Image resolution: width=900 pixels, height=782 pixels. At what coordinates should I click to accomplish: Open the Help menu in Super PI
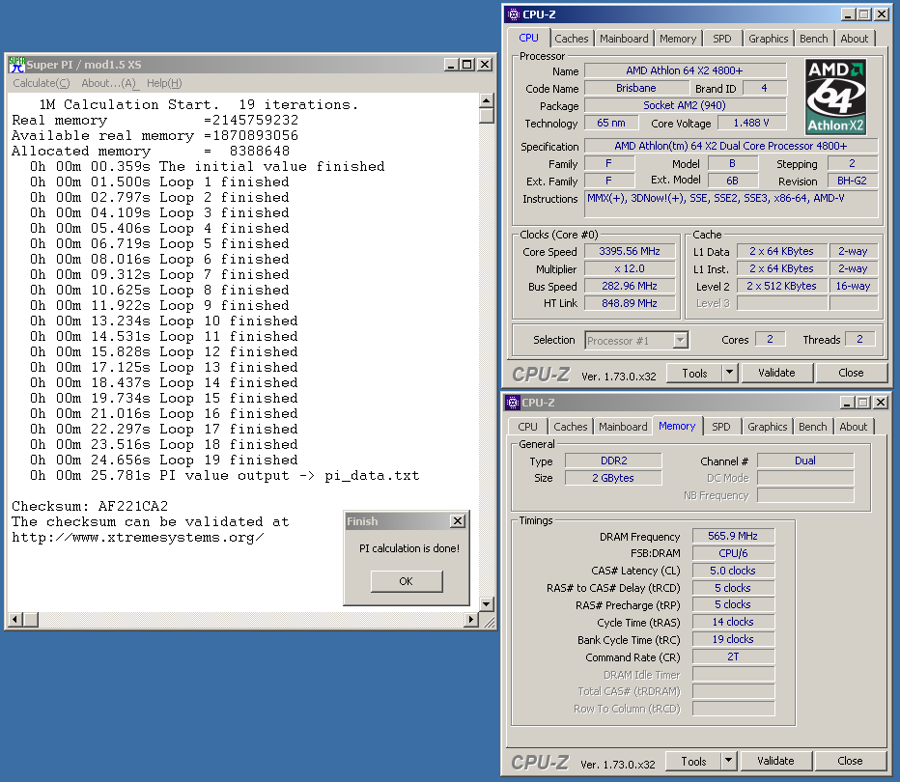[x=164, y=83]
